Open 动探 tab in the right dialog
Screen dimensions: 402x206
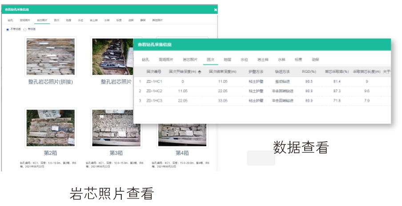[315, 59]
